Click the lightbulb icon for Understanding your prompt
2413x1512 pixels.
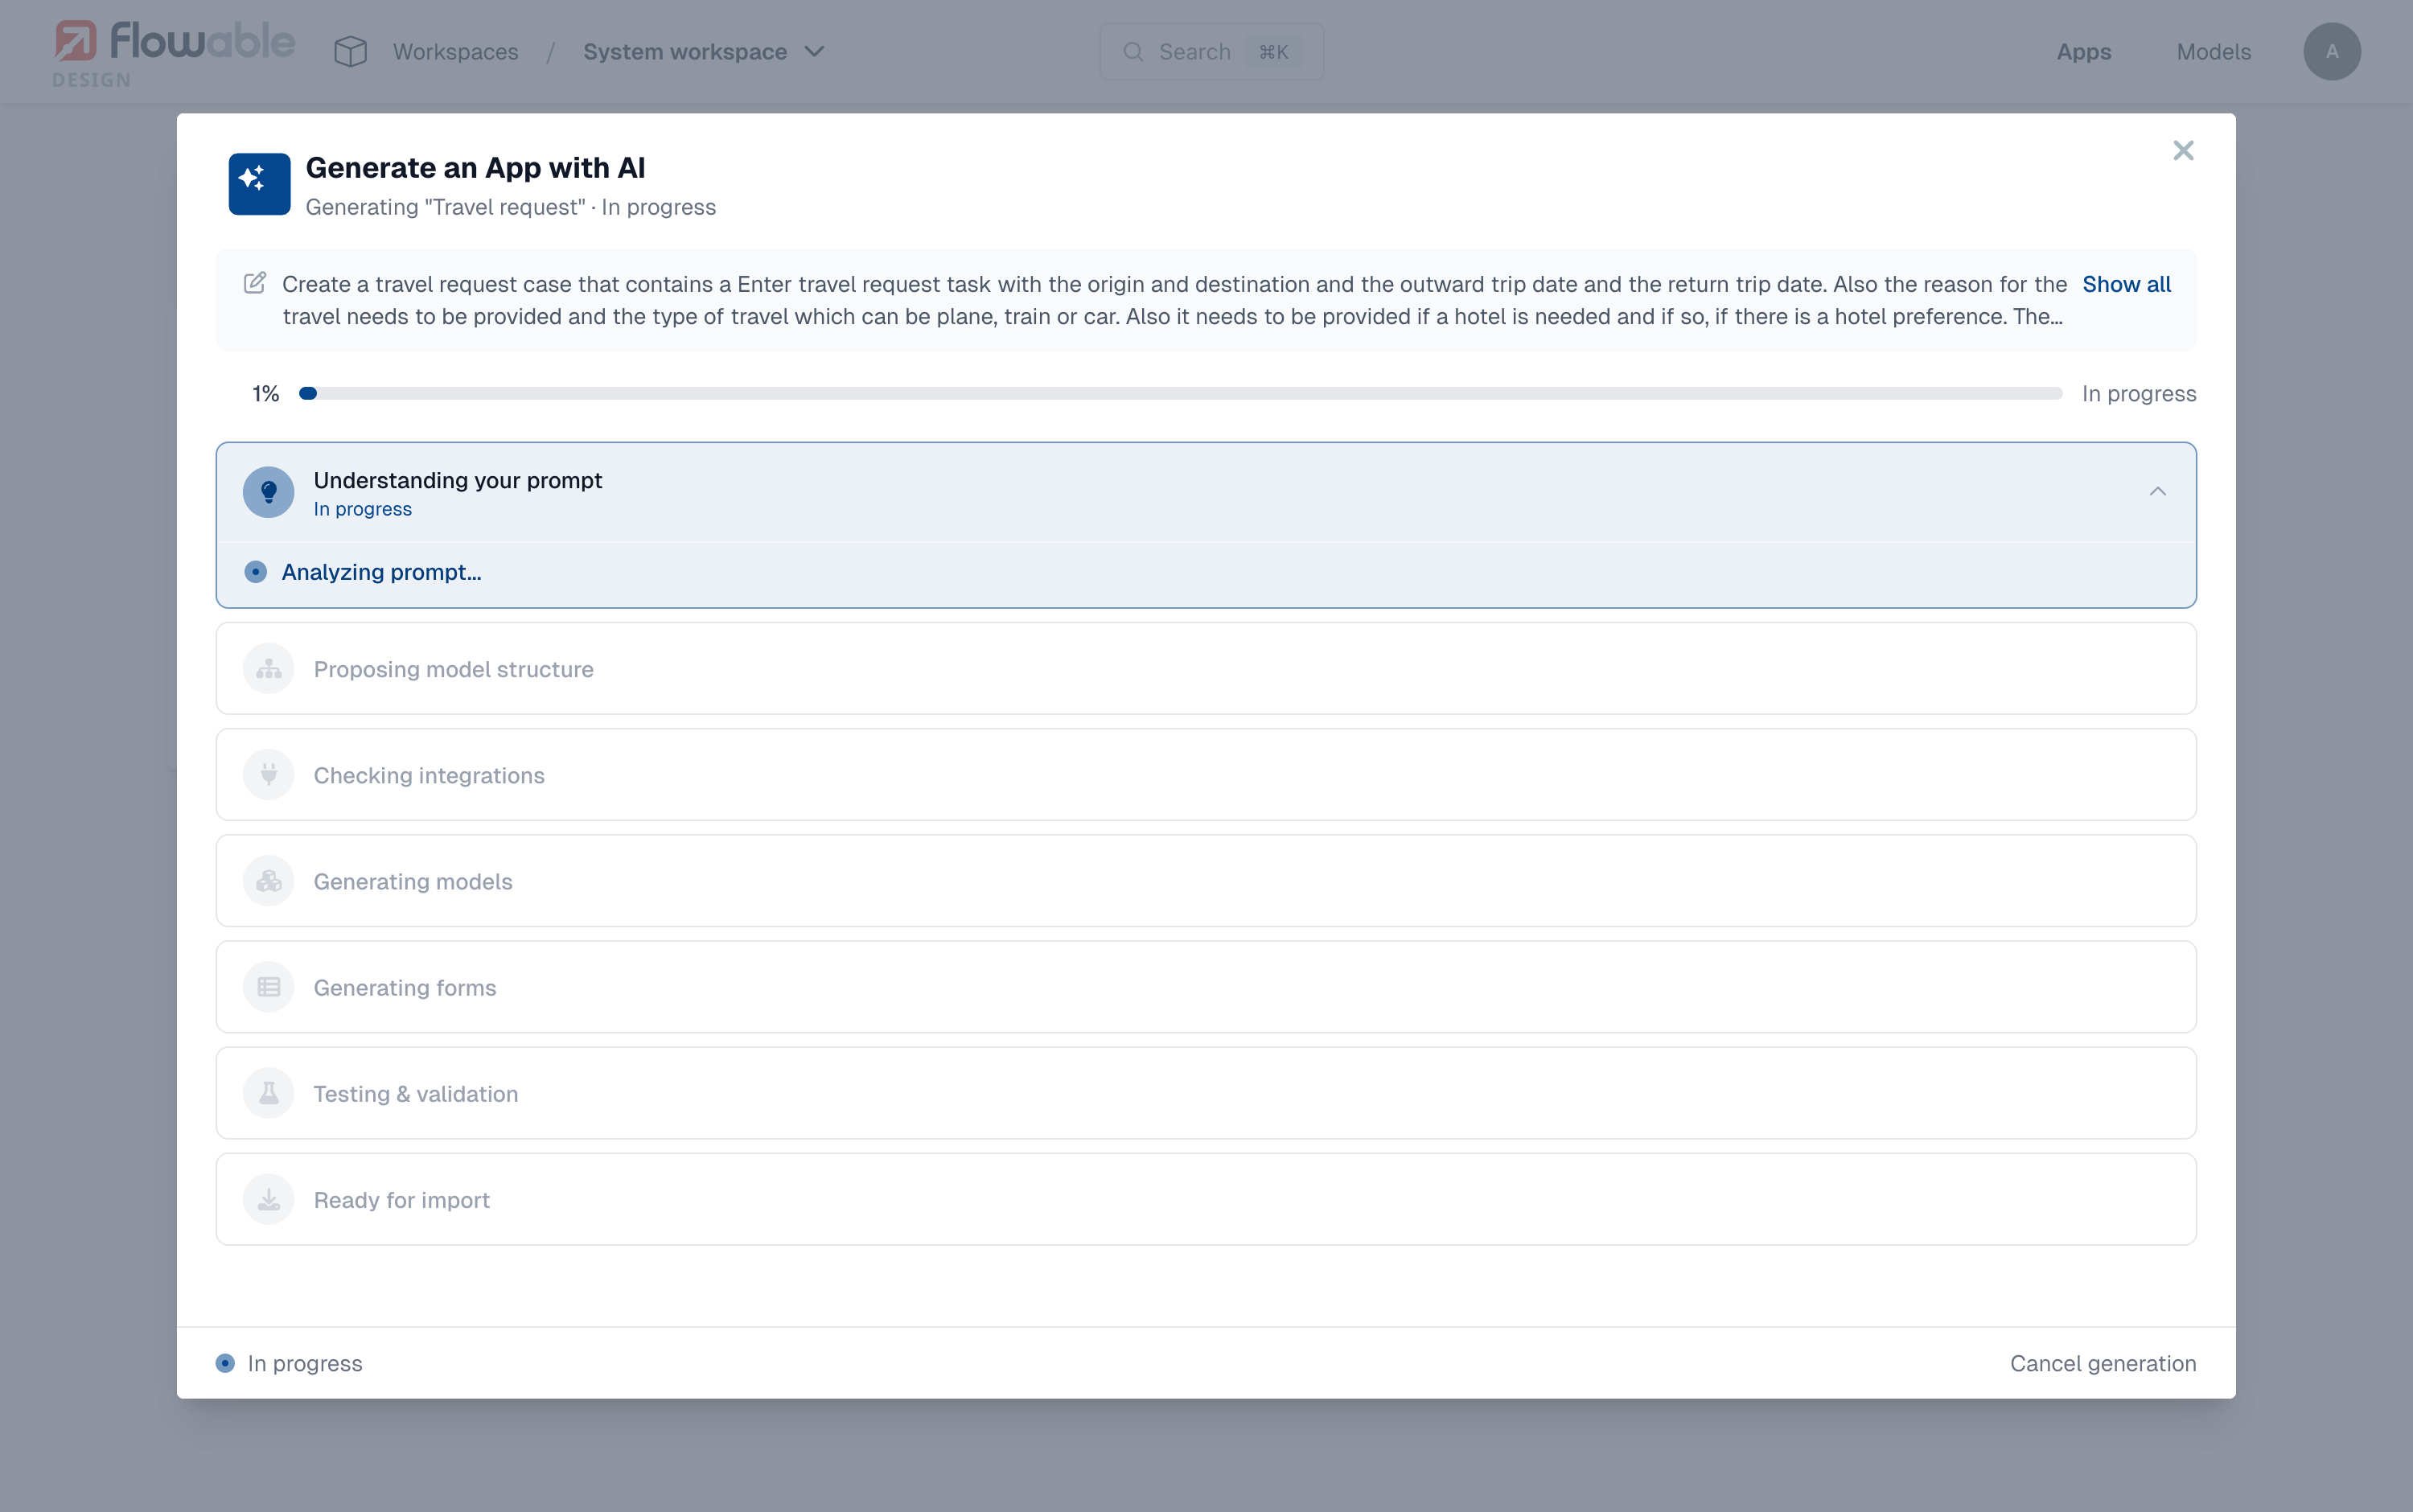pyautogui.click(x=269, y=492)
